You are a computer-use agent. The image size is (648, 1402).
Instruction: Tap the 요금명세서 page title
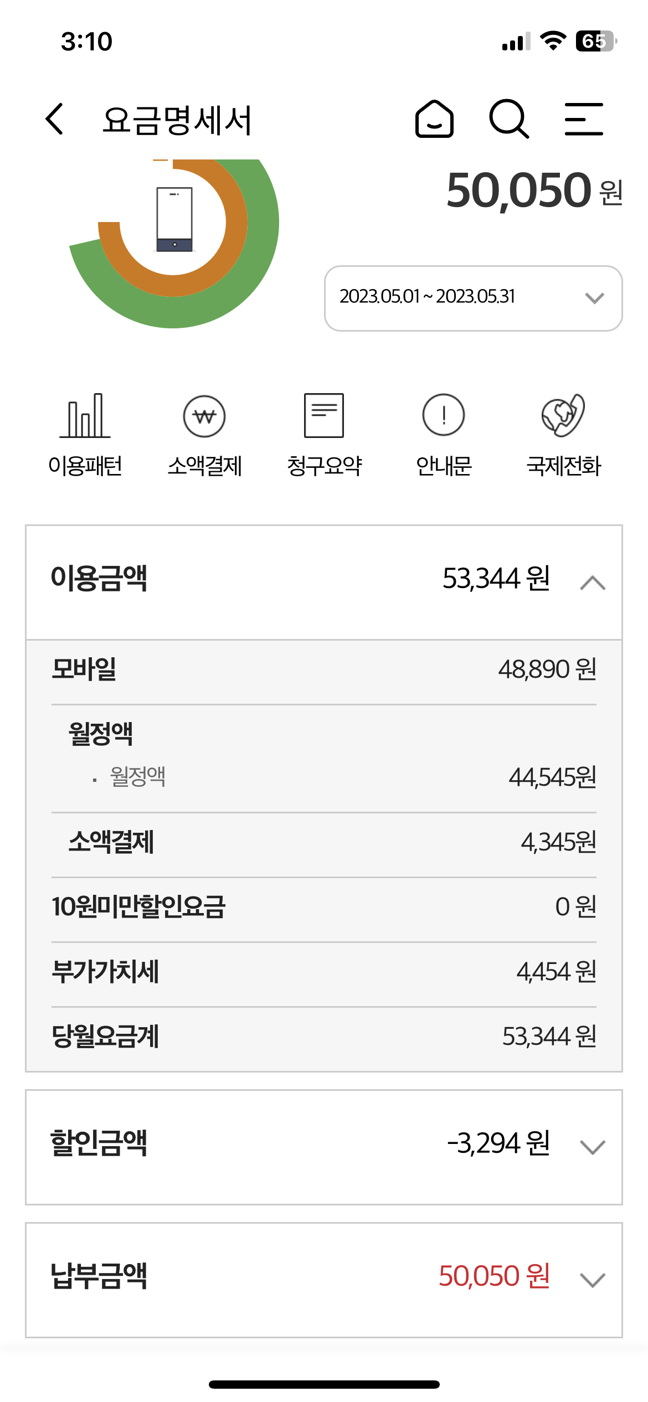click(x=177, y=120)
